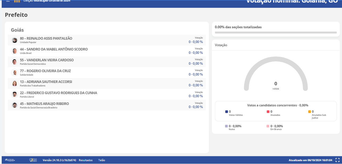
Task: Click the 55 – VANDERLAN VIEIRA CARDOSO name
Action: click(47, 60)
